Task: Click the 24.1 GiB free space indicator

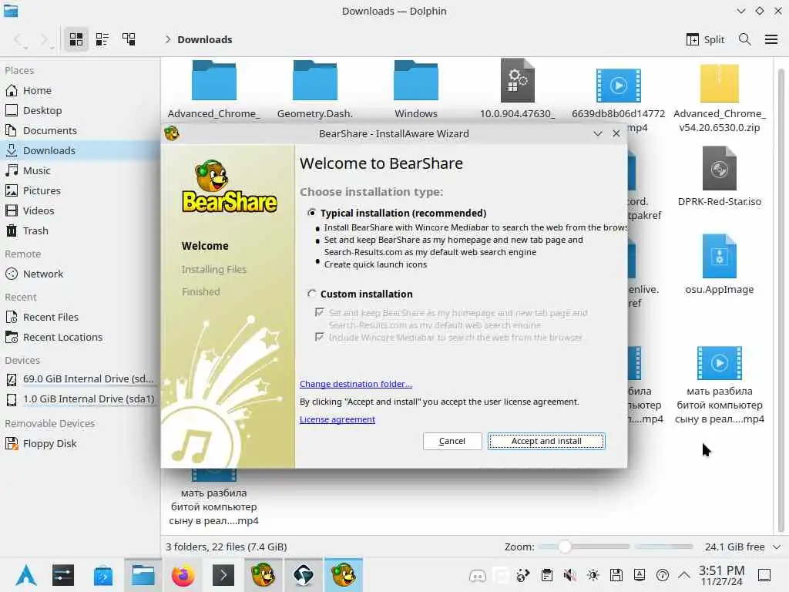Action: (x=734, y=547)
